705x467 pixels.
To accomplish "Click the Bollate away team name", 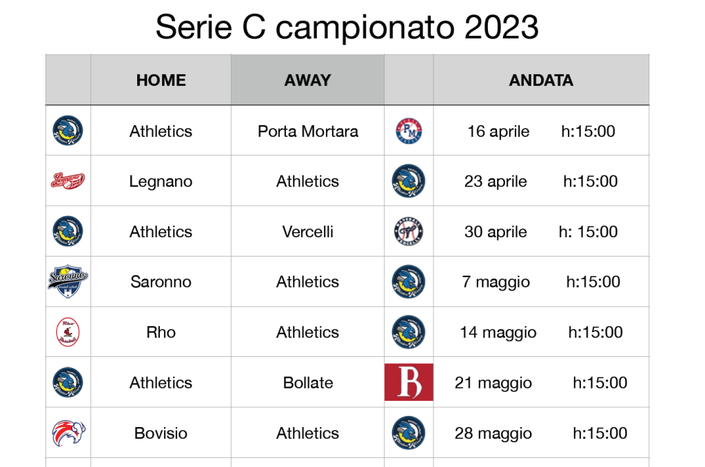I will pyautogui.click(x=307, y=382).
